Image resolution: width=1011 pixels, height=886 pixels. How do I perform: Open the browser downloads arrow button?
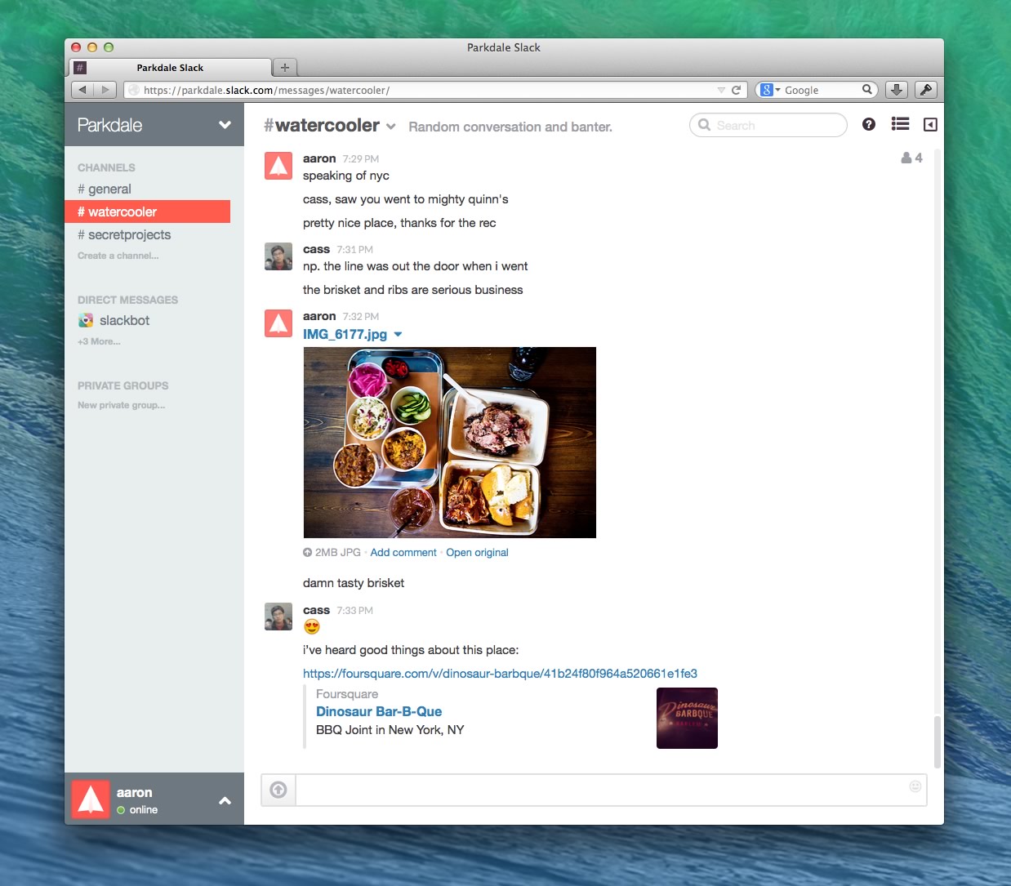coord(897,90)
